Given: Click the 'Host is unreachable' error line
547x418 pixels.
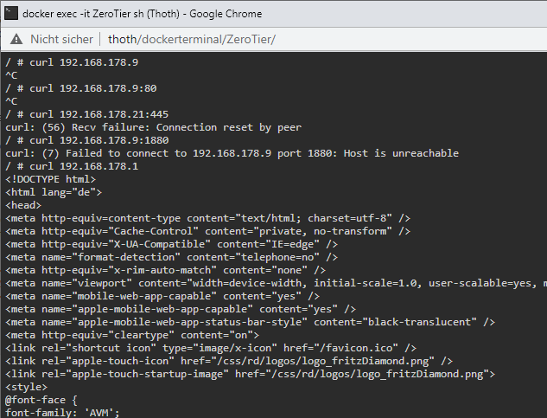Looking at the screenshot, I should [x=232, y=153].
